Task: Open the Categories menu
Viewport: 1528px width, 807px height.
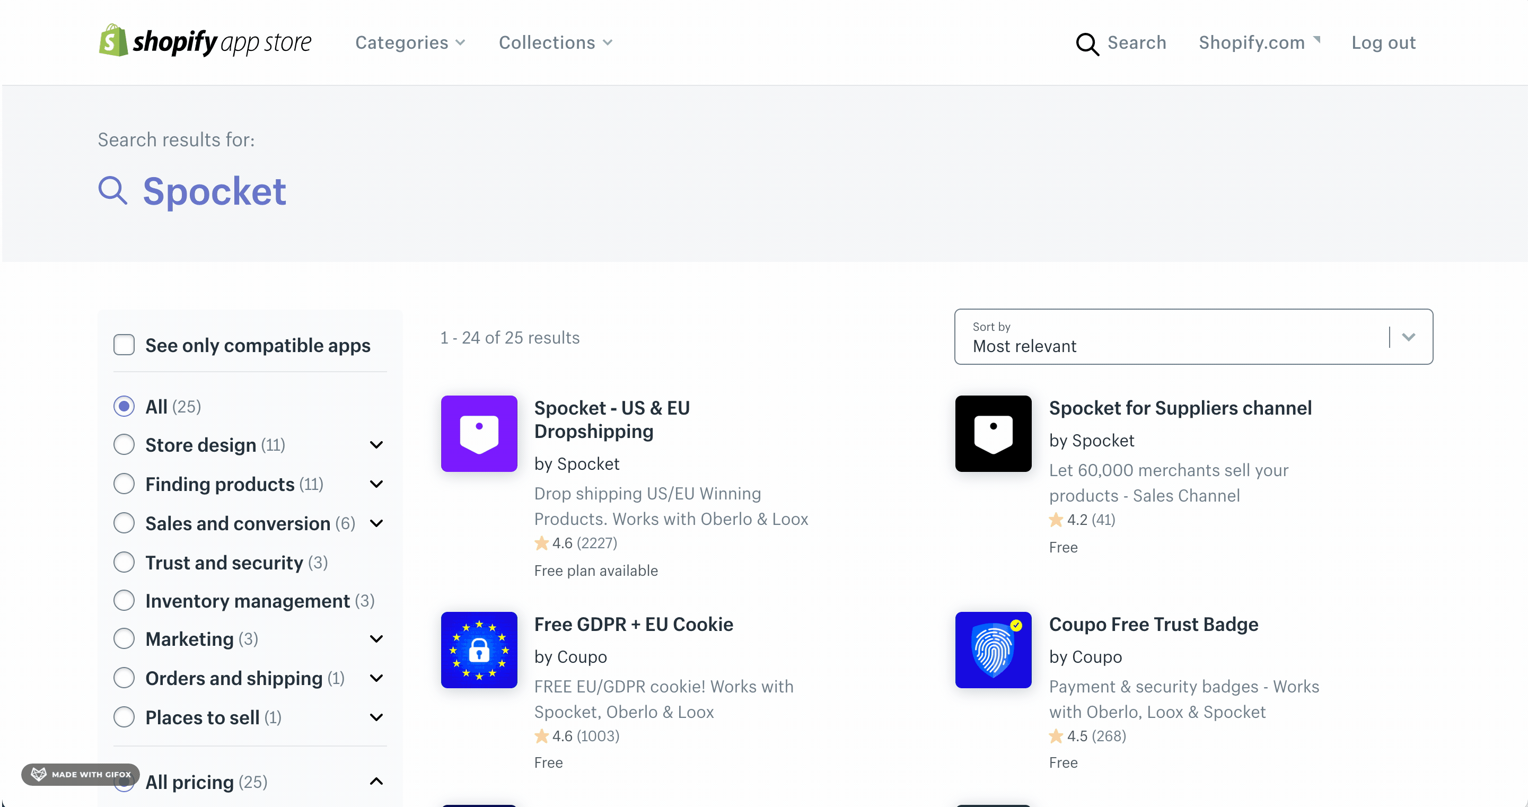Action: point(410,43)
